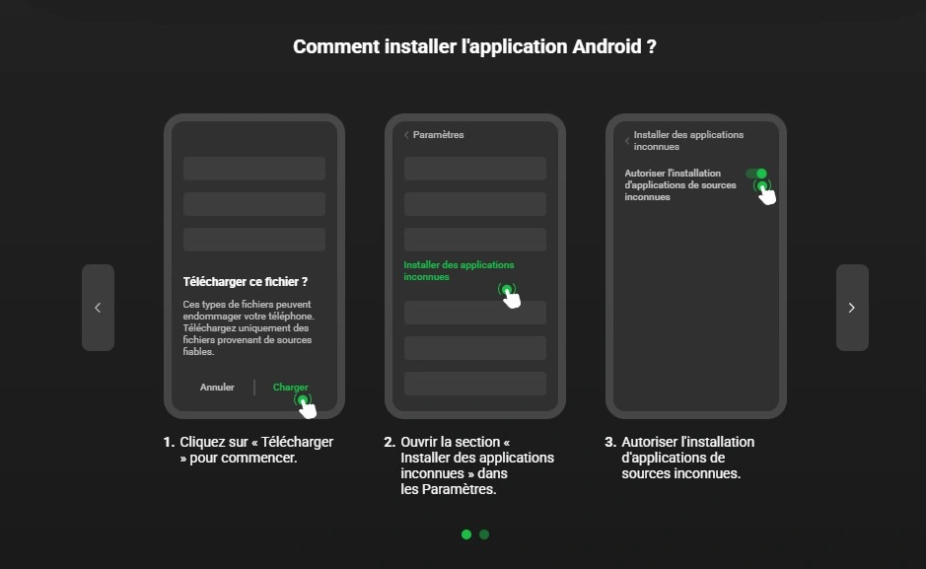926x569 pixels.
Task: Tap Annuler in the download dialog
Action: 217,388
